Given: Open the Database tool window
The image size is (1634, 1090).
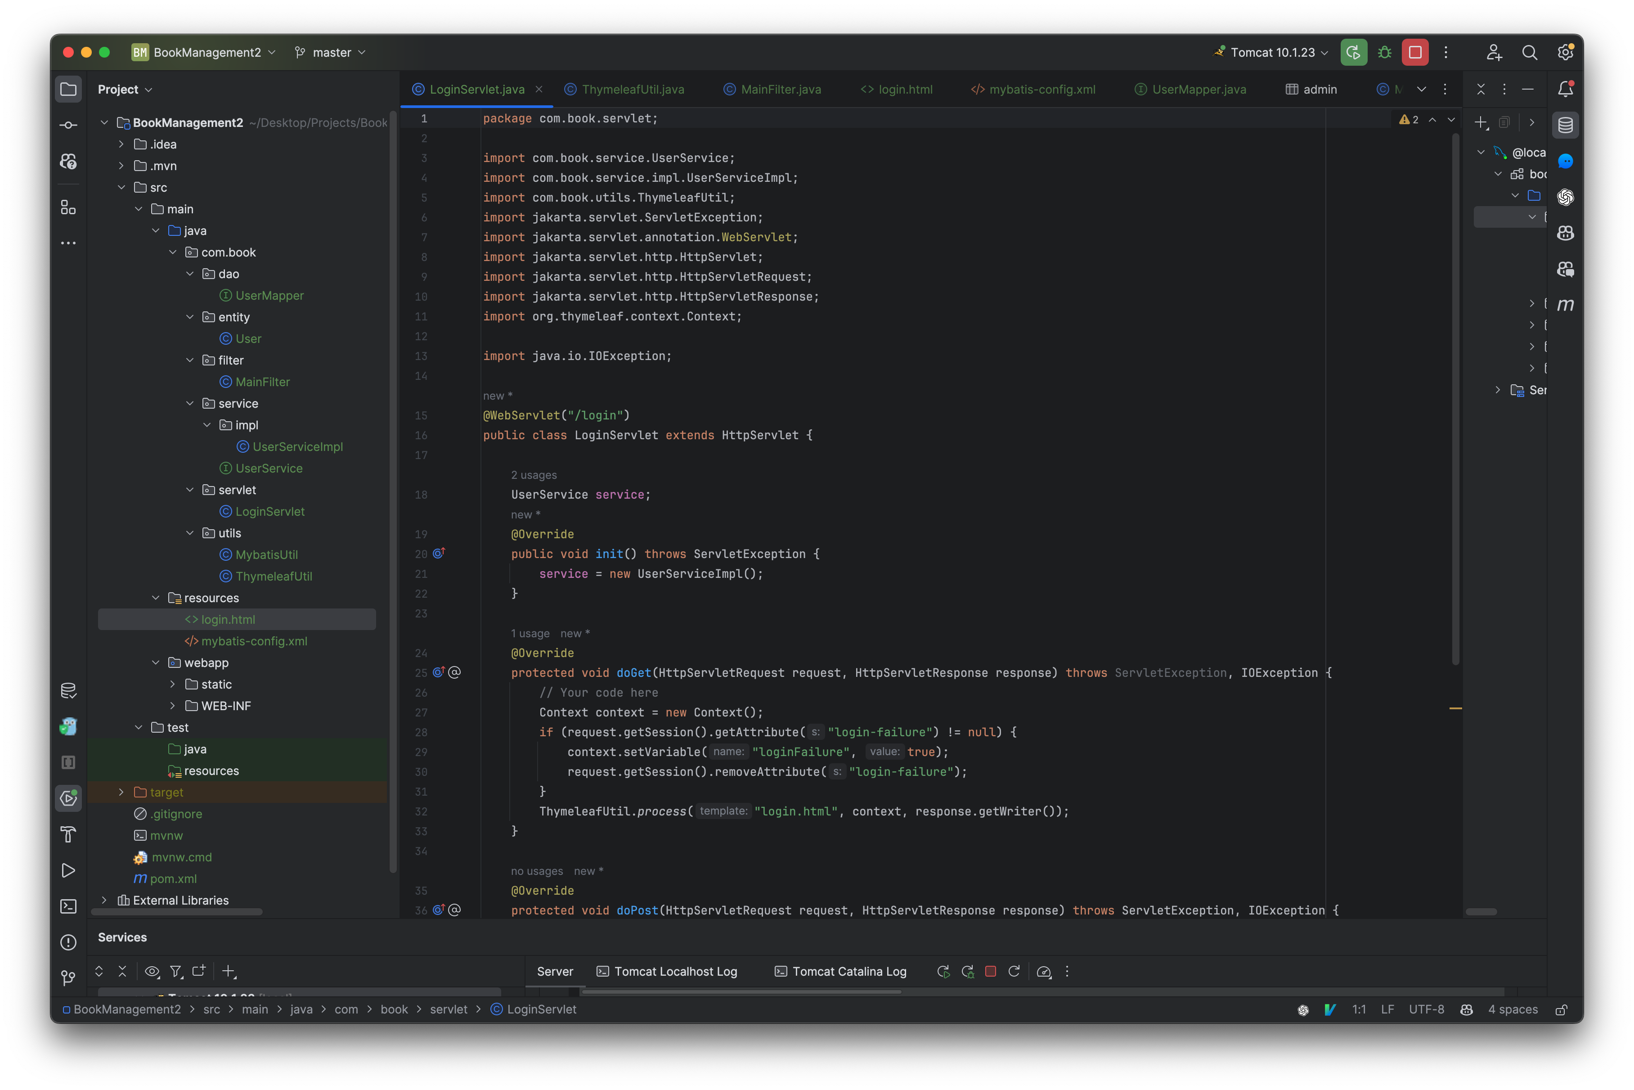Looking at the screenshot, I should [1566, 125].
